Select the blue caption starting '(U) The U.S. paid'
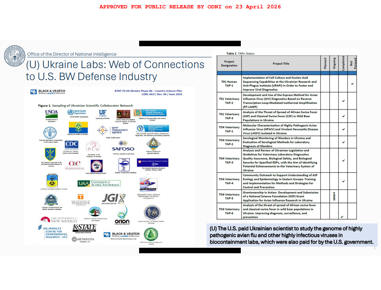The width and height of the screenshot is (381, 290). click(x=292, y=235)
